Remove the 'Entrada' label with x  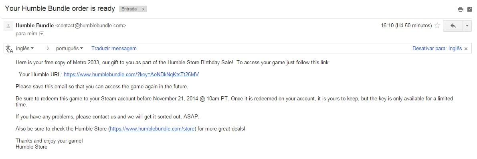coord(143,9)
